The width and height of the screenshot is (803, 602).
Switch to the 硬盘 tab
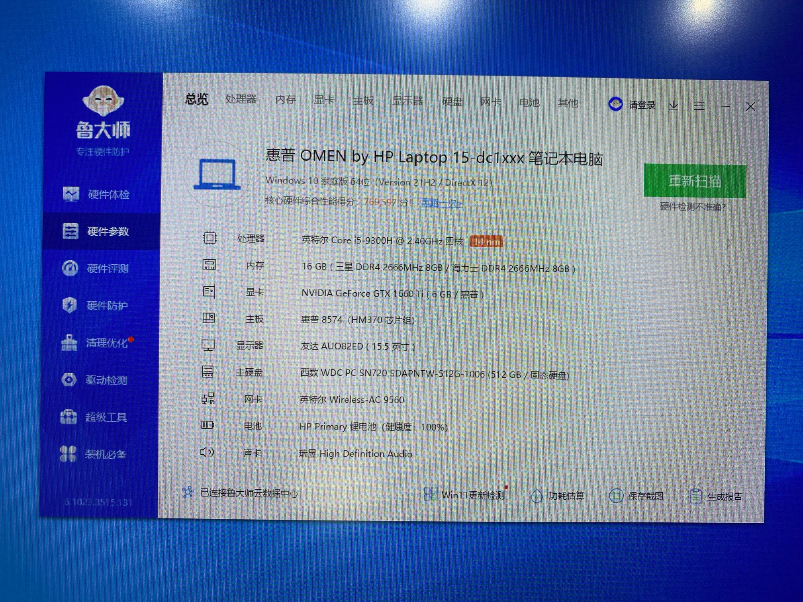pos(452,102)
